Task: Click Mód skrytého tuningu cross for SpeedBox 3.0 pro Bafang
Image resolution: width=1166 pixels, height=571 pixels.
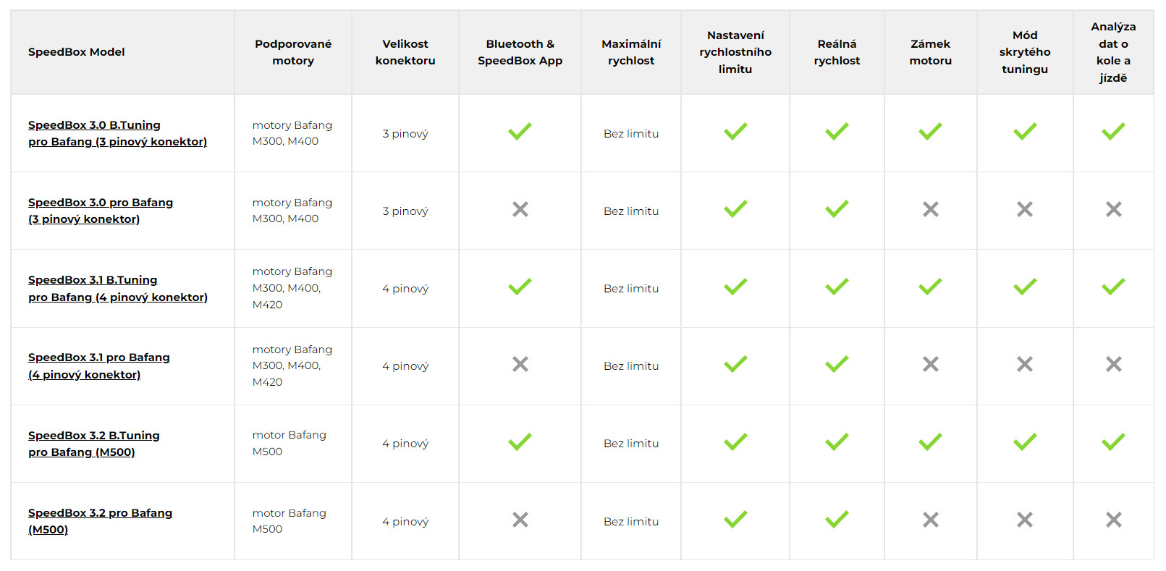Action: pos(1025,209)
